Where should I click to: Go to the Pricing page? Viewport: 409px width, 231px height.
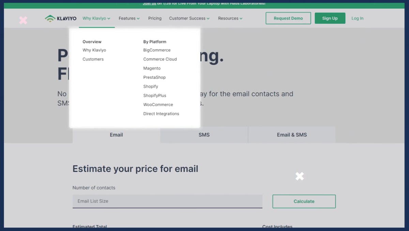155,18
